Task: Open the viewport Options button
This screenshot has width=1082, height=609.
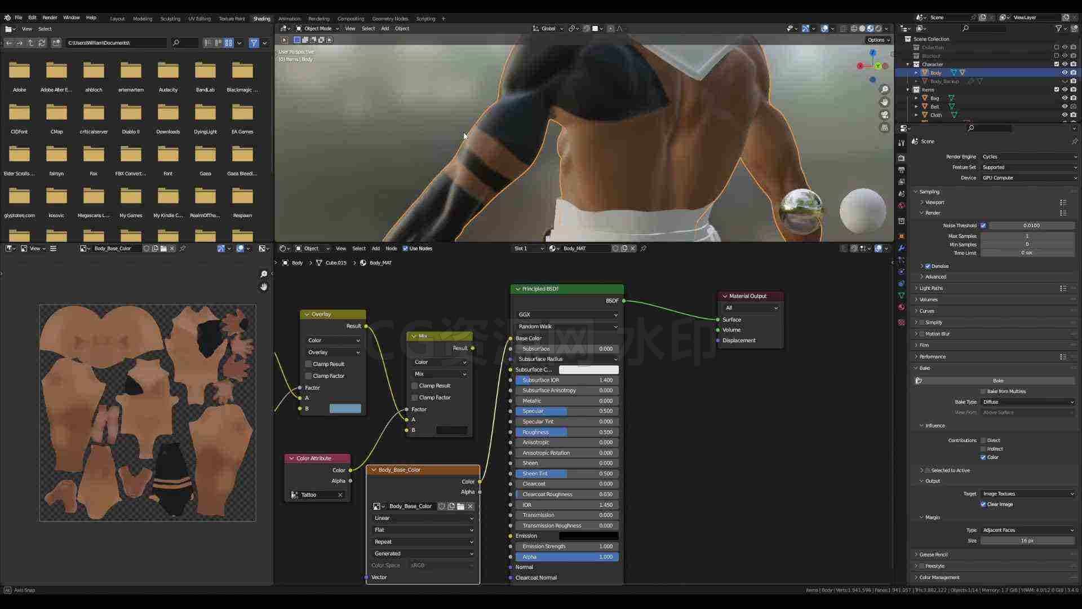Action: pos(879,40)
